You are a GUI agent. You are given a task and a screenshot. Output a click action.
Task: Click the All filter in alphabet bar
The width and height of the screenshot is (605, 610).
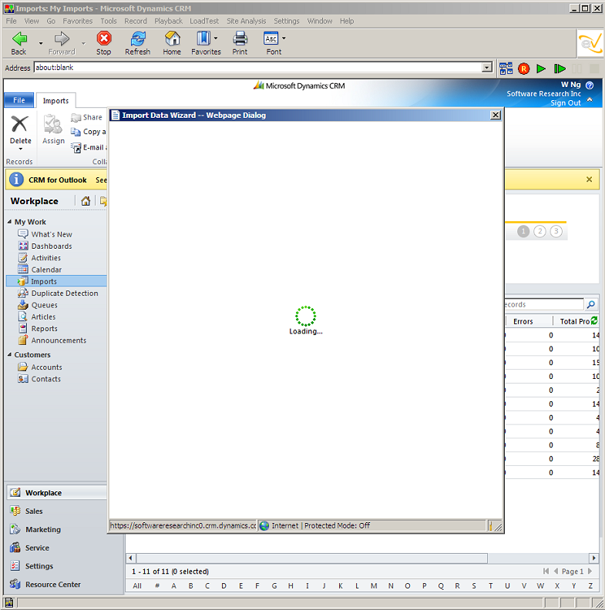point(137,585)
